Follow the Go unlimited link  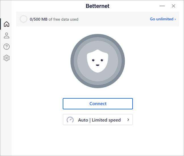click(161, 19)
